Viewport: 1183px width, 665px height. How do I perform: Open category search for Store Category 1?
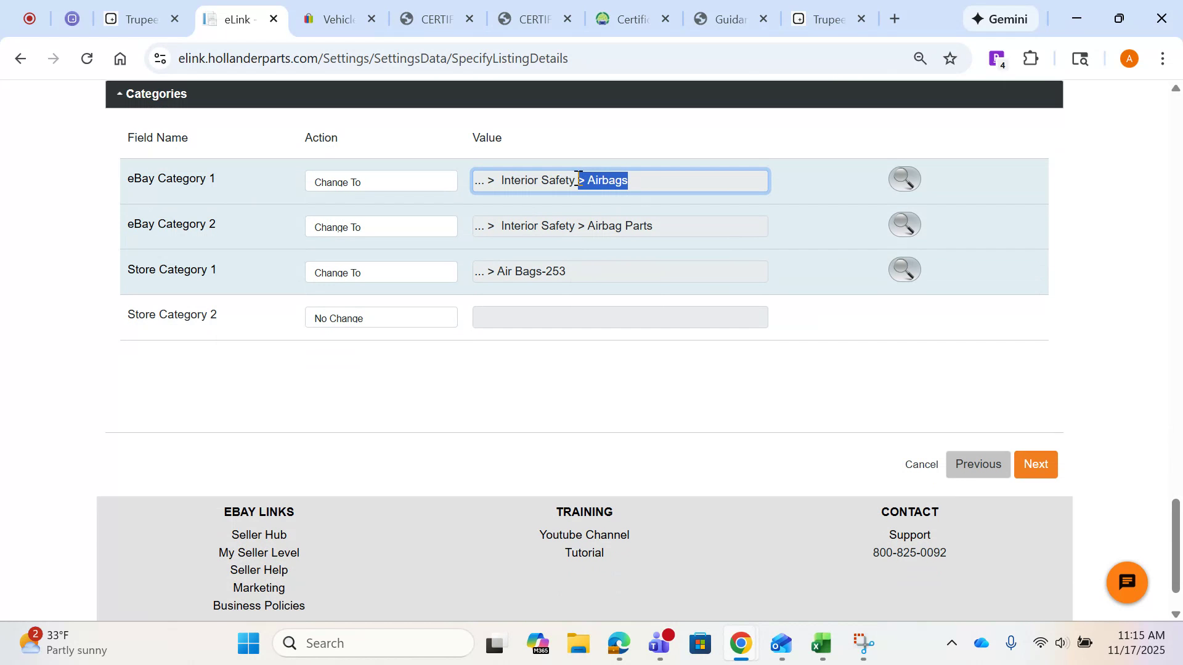click(903, 269)
